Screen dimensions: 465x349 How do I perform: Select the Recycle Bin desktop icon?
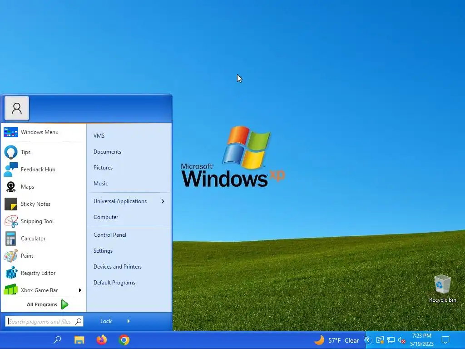442,284
